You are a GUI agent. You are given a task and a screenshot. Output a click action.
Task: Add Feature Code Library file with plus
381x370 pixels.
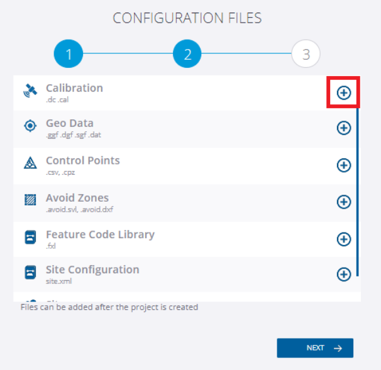coord(343,239)
